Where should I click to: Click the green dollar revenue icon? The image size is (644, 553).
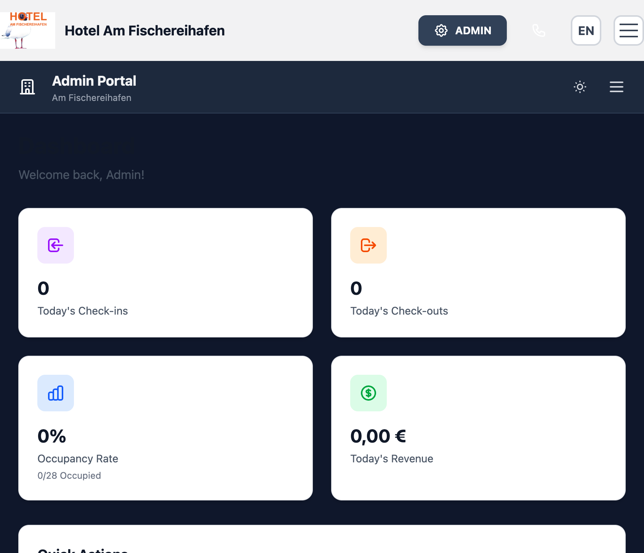coord(368,393)
